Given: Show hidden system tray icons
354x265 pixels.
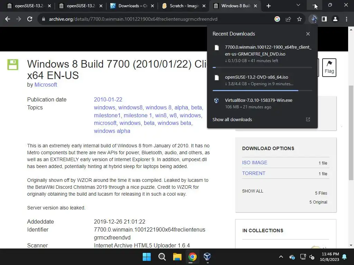Looking at the screenshot, I should (281, 257).
